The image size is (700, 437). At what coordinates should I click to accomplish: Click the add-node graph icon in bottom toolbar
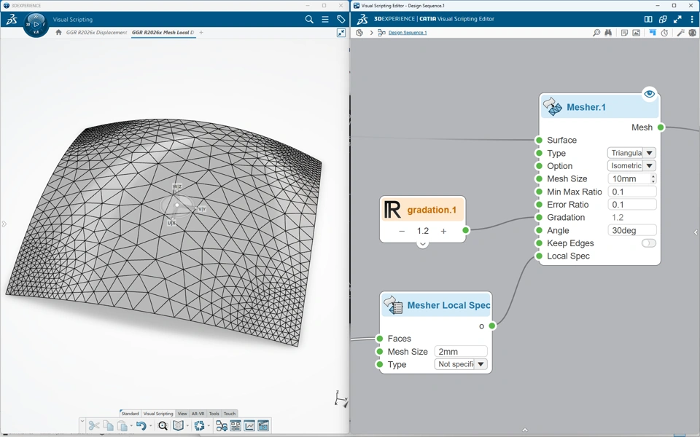point(221,425)
